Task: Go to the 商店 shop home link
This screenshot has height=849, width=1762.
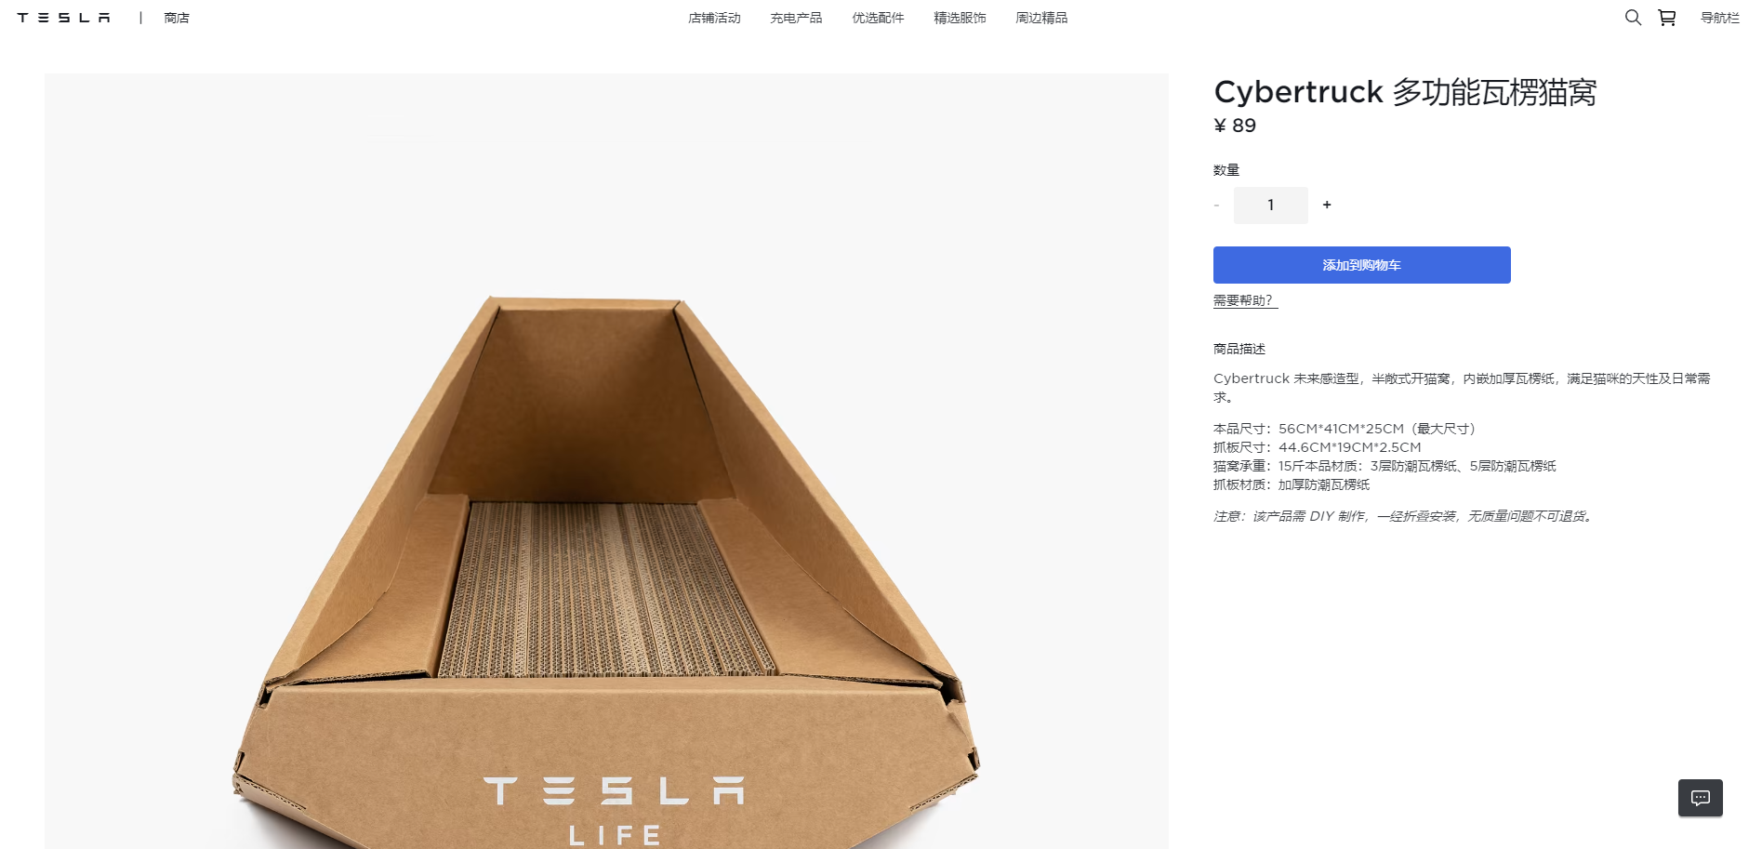Action: click(177, 18)
